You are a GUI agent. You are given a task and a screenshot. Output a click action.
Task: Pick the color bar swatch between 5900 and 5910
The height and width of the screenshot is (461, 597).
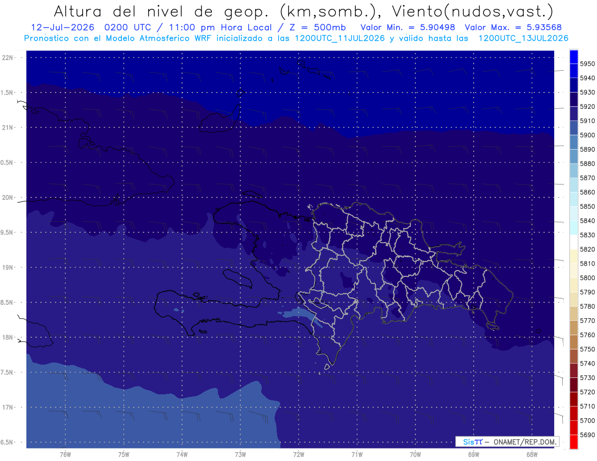click(x=574, y=128)
